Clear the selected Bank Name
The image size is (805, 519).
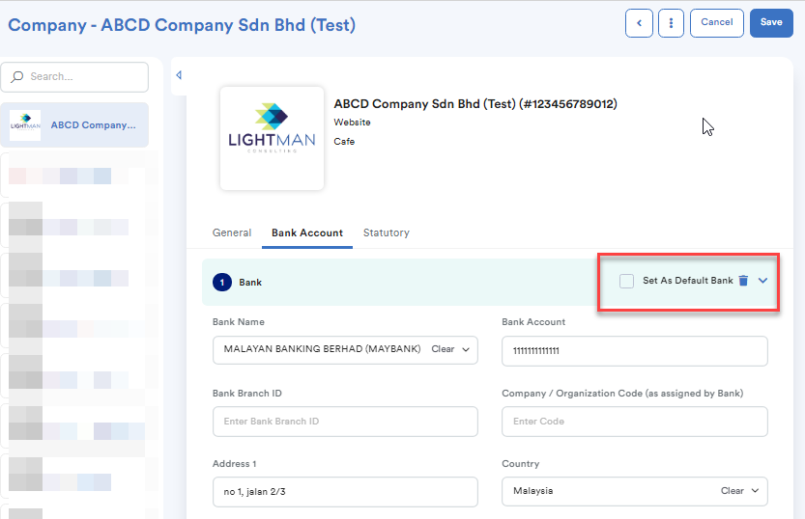tap(443, 349)
